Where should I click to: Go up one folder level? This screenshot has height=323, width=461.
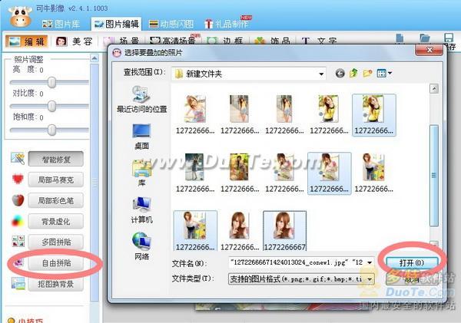point(354,73)
